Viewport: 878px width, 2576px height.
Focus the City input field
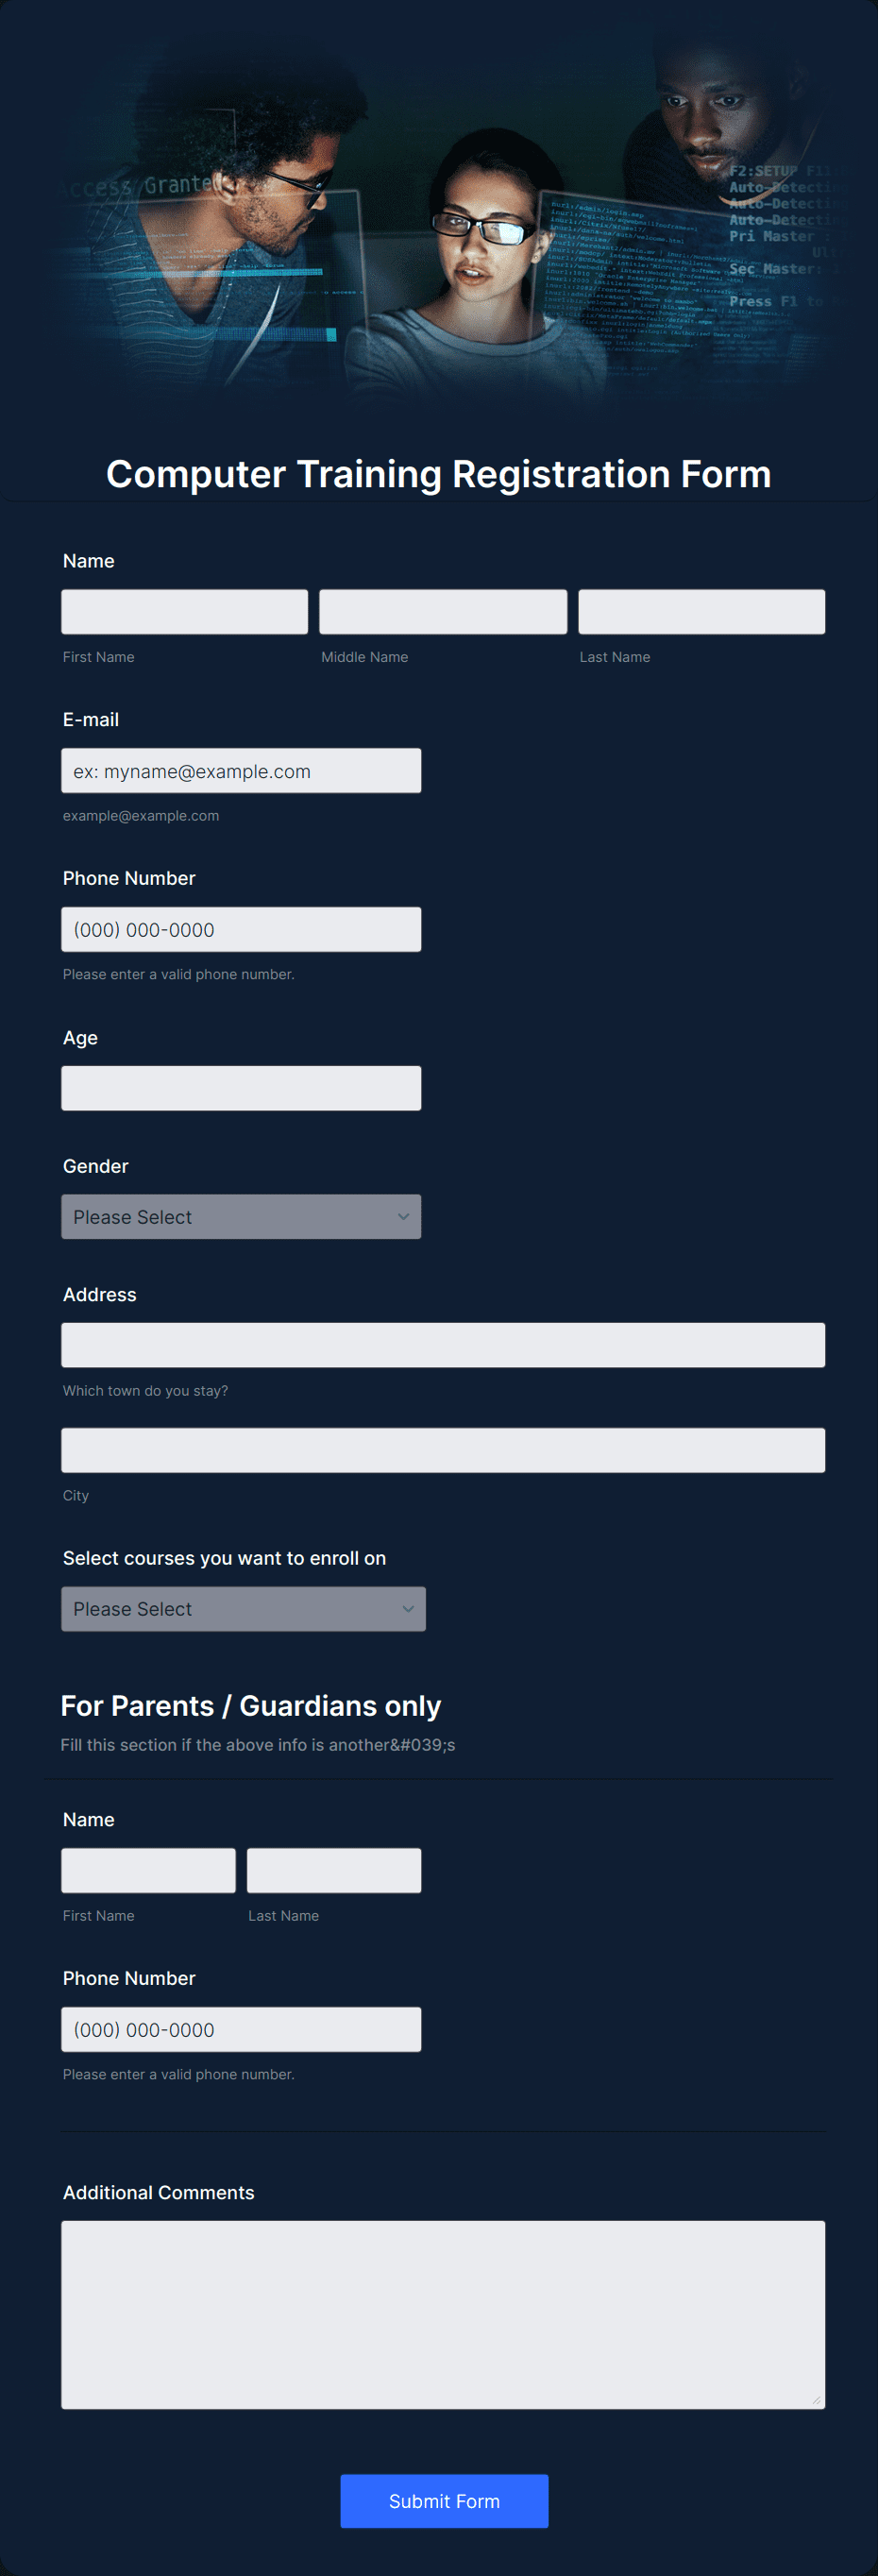pyautogui.click(x=443, y=1449)
